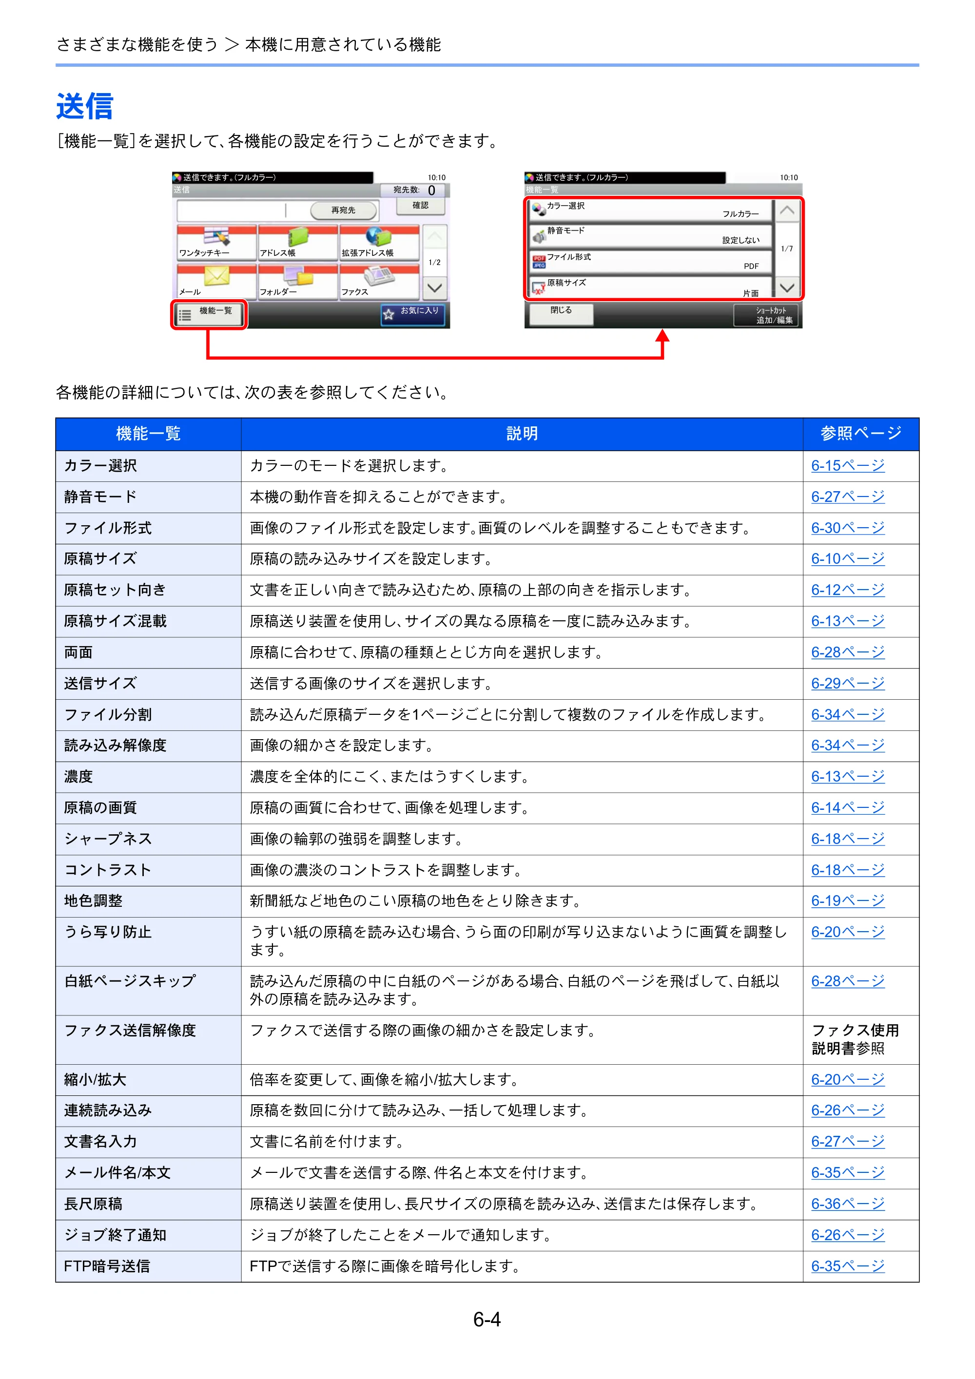Open the 6-30ページ link for ファイル形式

[x=848, y=528]
